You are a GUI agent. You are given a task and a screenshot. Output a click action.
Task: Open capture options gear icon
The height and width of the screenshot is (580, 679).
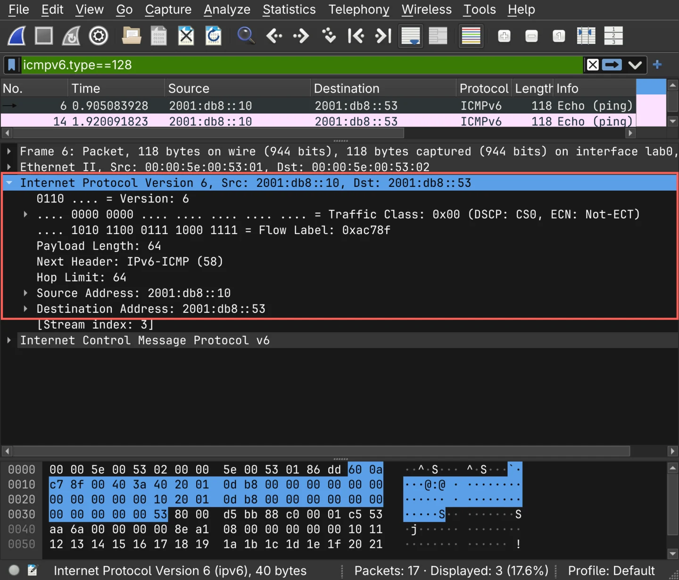pyautogui.click(x=99, y=36)
